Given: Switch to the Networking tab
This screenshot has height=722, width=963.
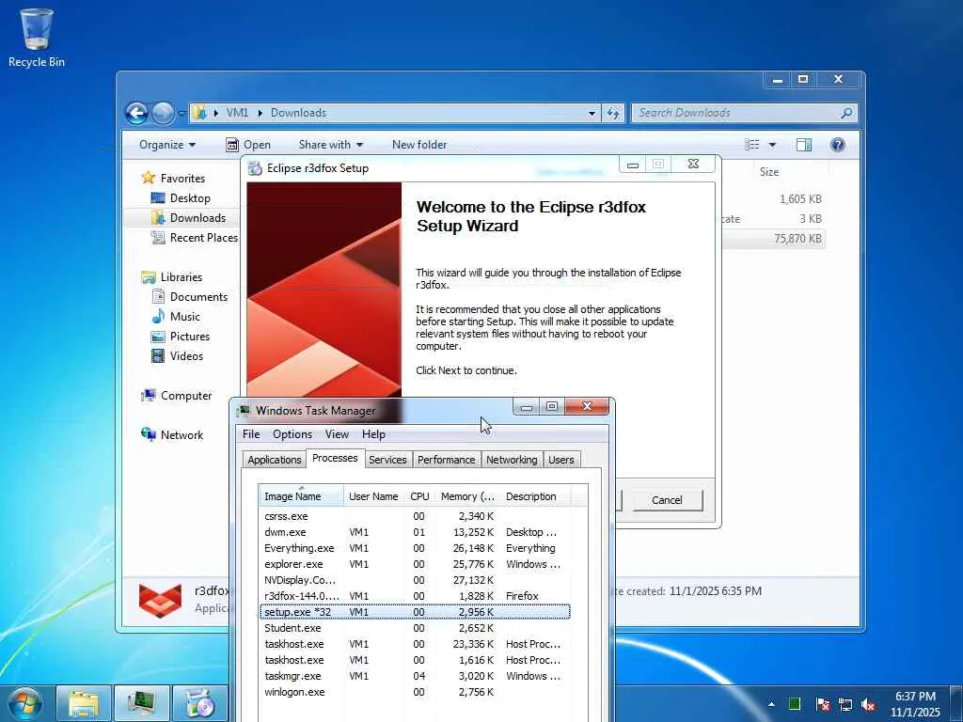Looking at the screenshot, I should 512,460.
